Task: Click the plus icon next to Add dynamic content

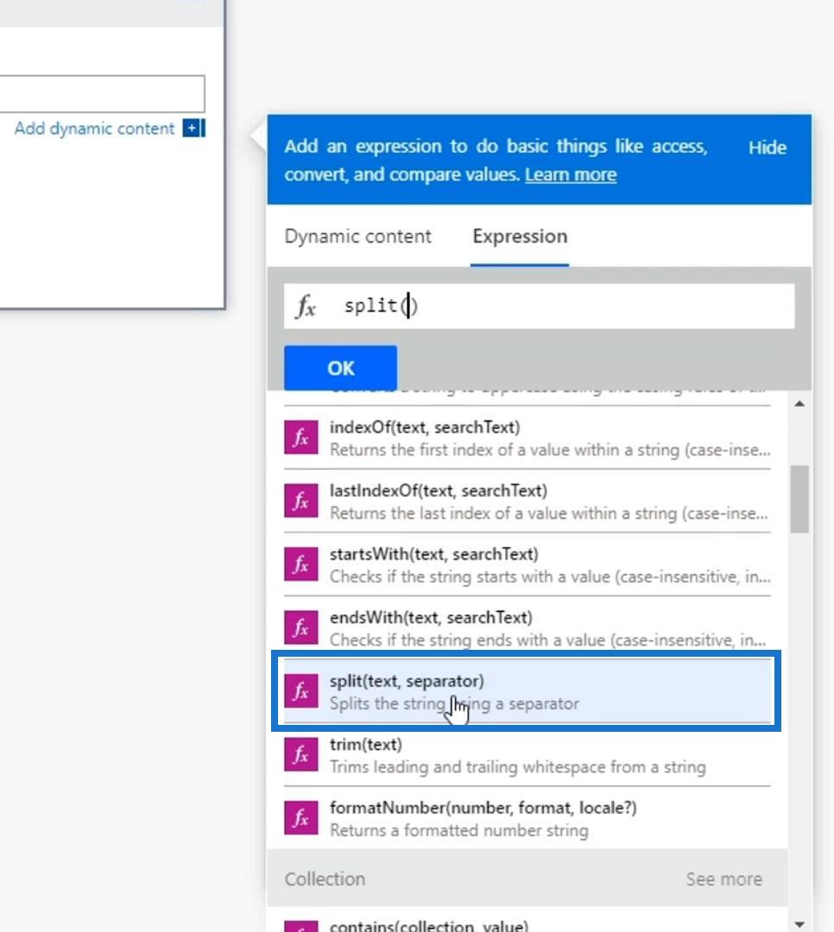Action: [x=193, y=128]
